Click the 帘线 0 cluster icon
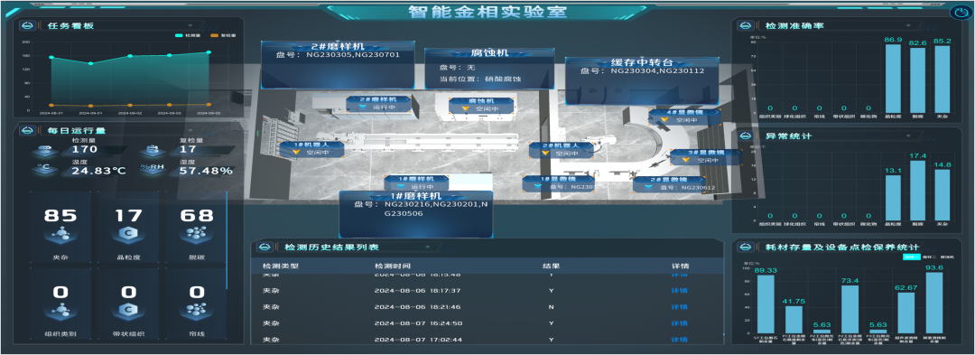Screen dimensions: 975x355 click(x=197, y=313)
